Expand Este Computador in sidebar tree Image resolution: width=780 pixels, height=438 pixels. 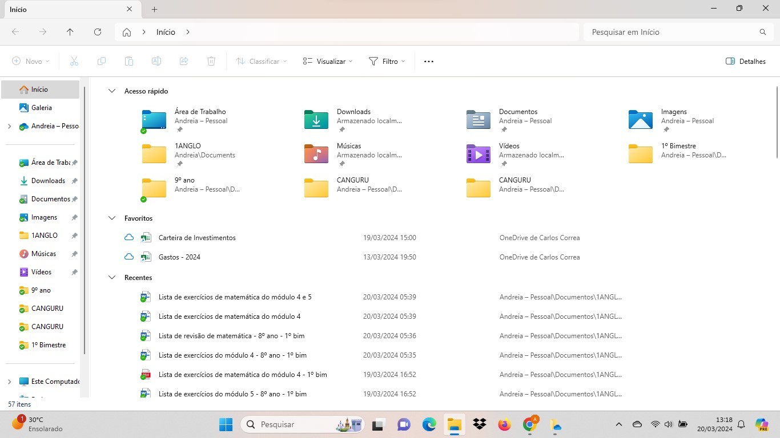(9, 382)
